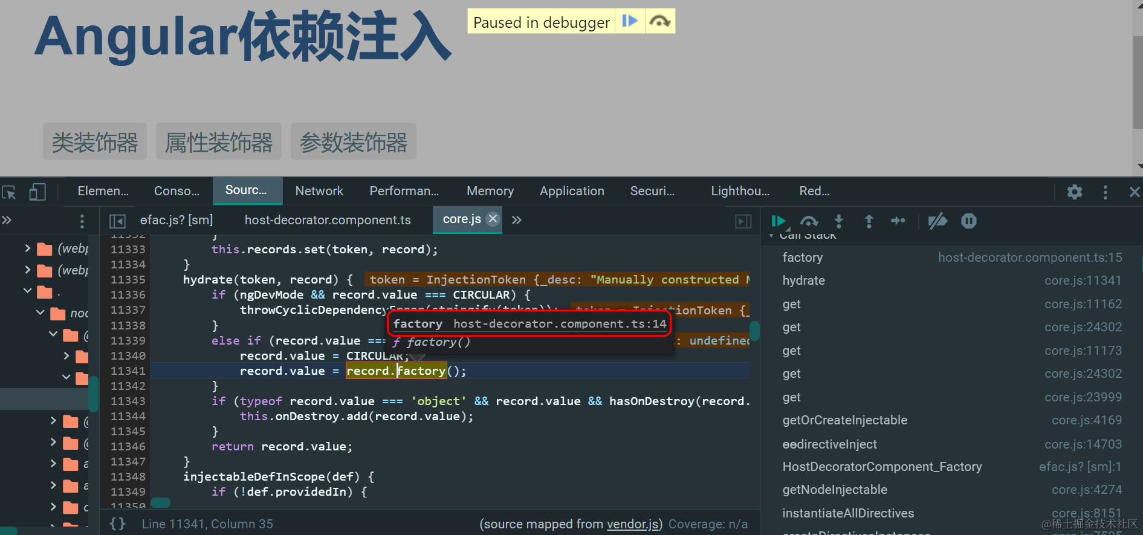Open the Security tab

click(x=652, y=191)
